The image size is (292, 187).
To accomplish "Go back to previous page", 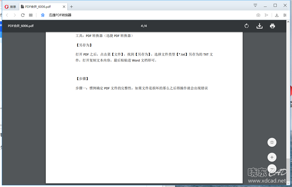I will [7, 15].
